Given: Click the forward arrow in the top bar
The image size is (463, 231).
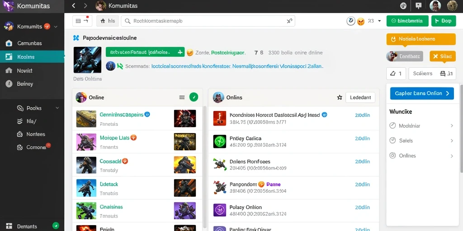Looking at the screenshot, I should tap(85, 5).
